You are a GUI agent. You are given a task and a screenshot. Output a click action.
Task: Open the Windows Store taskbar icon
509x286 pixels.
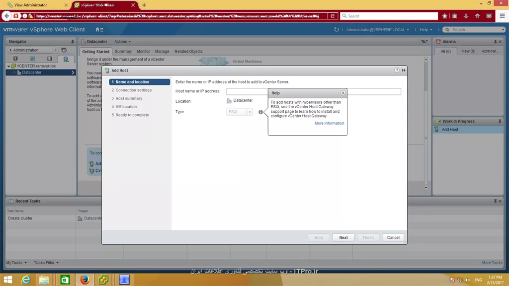[65, 280]
